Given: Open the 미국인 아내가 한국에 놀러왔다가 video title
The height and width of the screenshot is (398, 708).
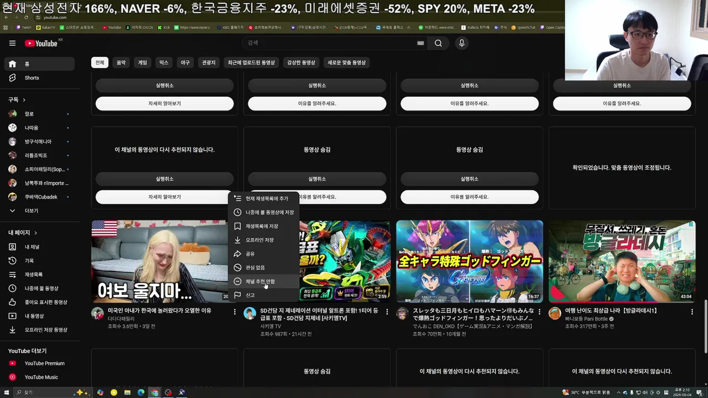Looking at the screenshot, I should click(x=159, y=311).
